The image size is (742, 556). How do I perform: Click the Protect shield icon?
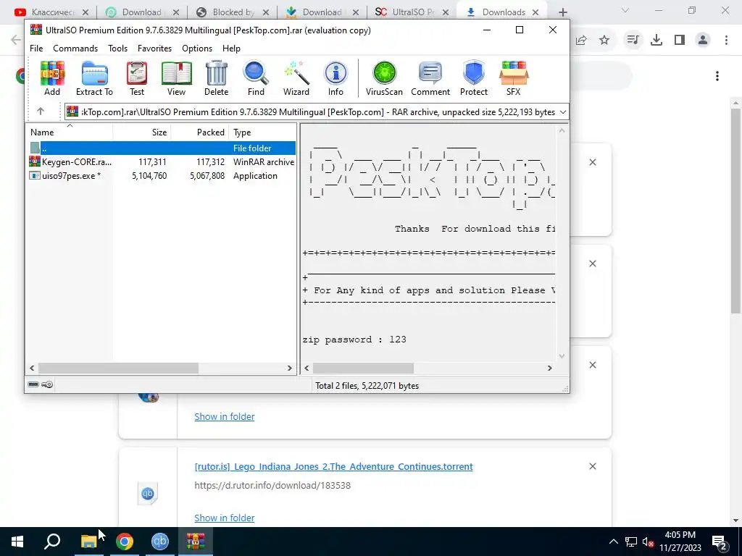click(474, 78)
